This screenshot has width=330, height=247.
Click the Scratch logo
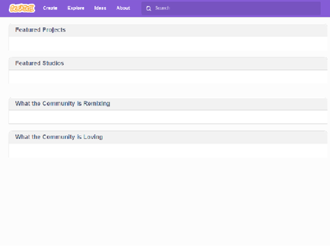(x=22, y=8)
